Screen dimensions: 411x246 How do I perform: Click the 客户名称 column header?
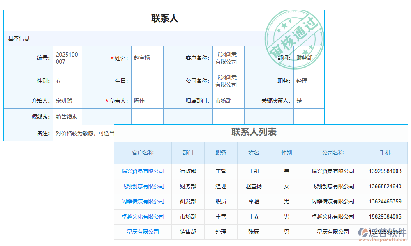(x=143, y=153)
